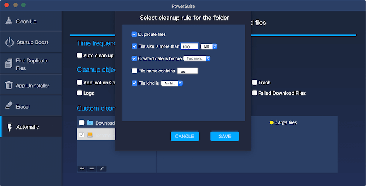Open the Two months date dropdown
The width and height of the screenshot is (366, 186).
click(197, 58)
